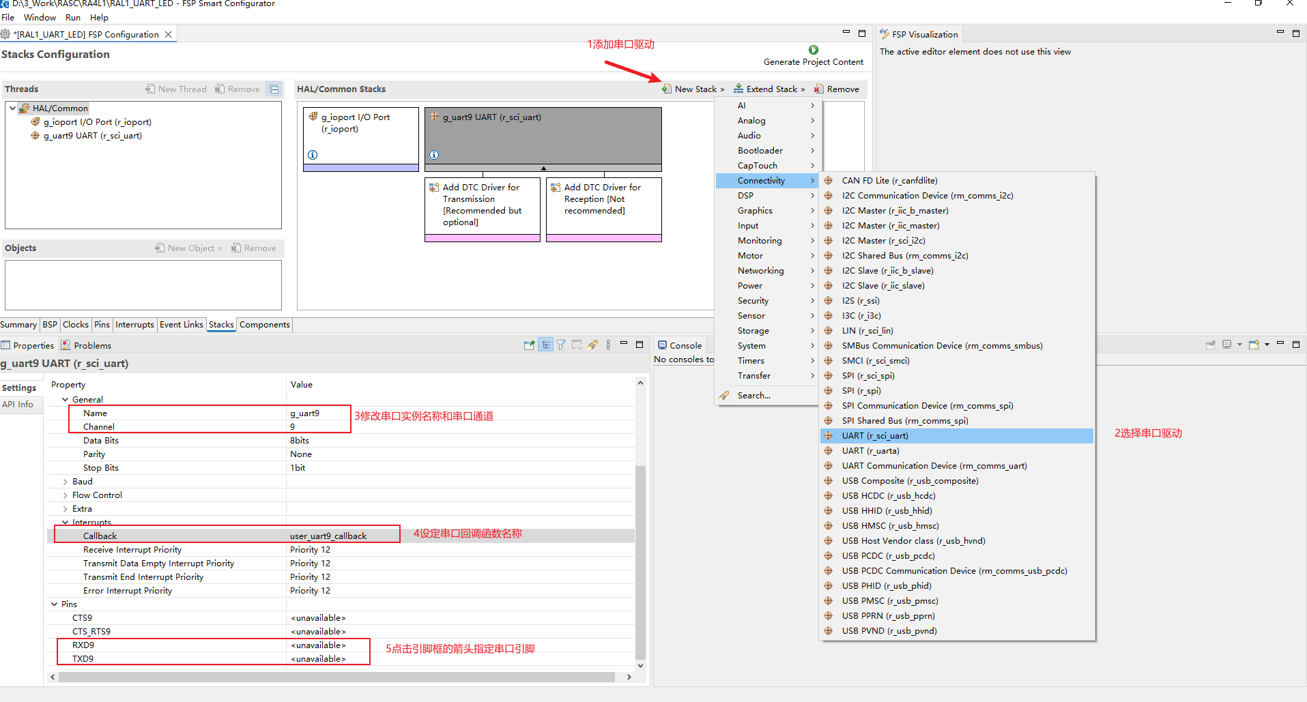Screen dimensions: 1307x702
Task: Collapse the HAL/Common thread tree node
Action: [12, 108]
